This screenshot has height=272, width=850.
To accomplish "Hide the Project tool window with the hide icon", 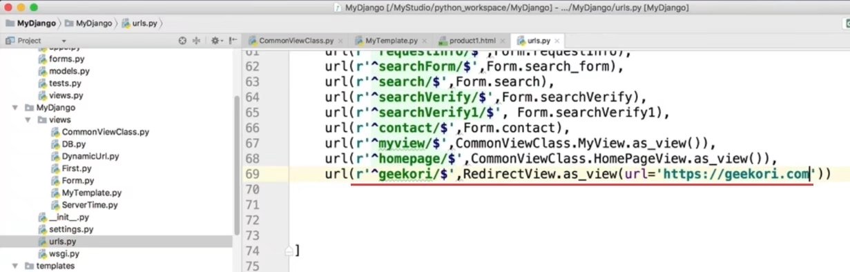I will (x=233, y=41).
